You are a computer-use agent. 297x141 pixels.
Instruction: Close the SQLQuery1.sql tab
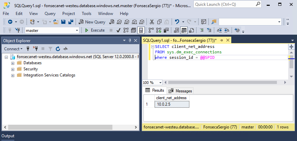click(x=228, y=40)
